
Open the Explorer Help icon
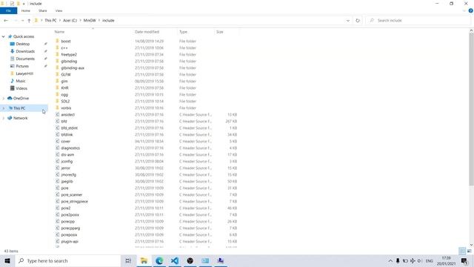coord(471,10)
